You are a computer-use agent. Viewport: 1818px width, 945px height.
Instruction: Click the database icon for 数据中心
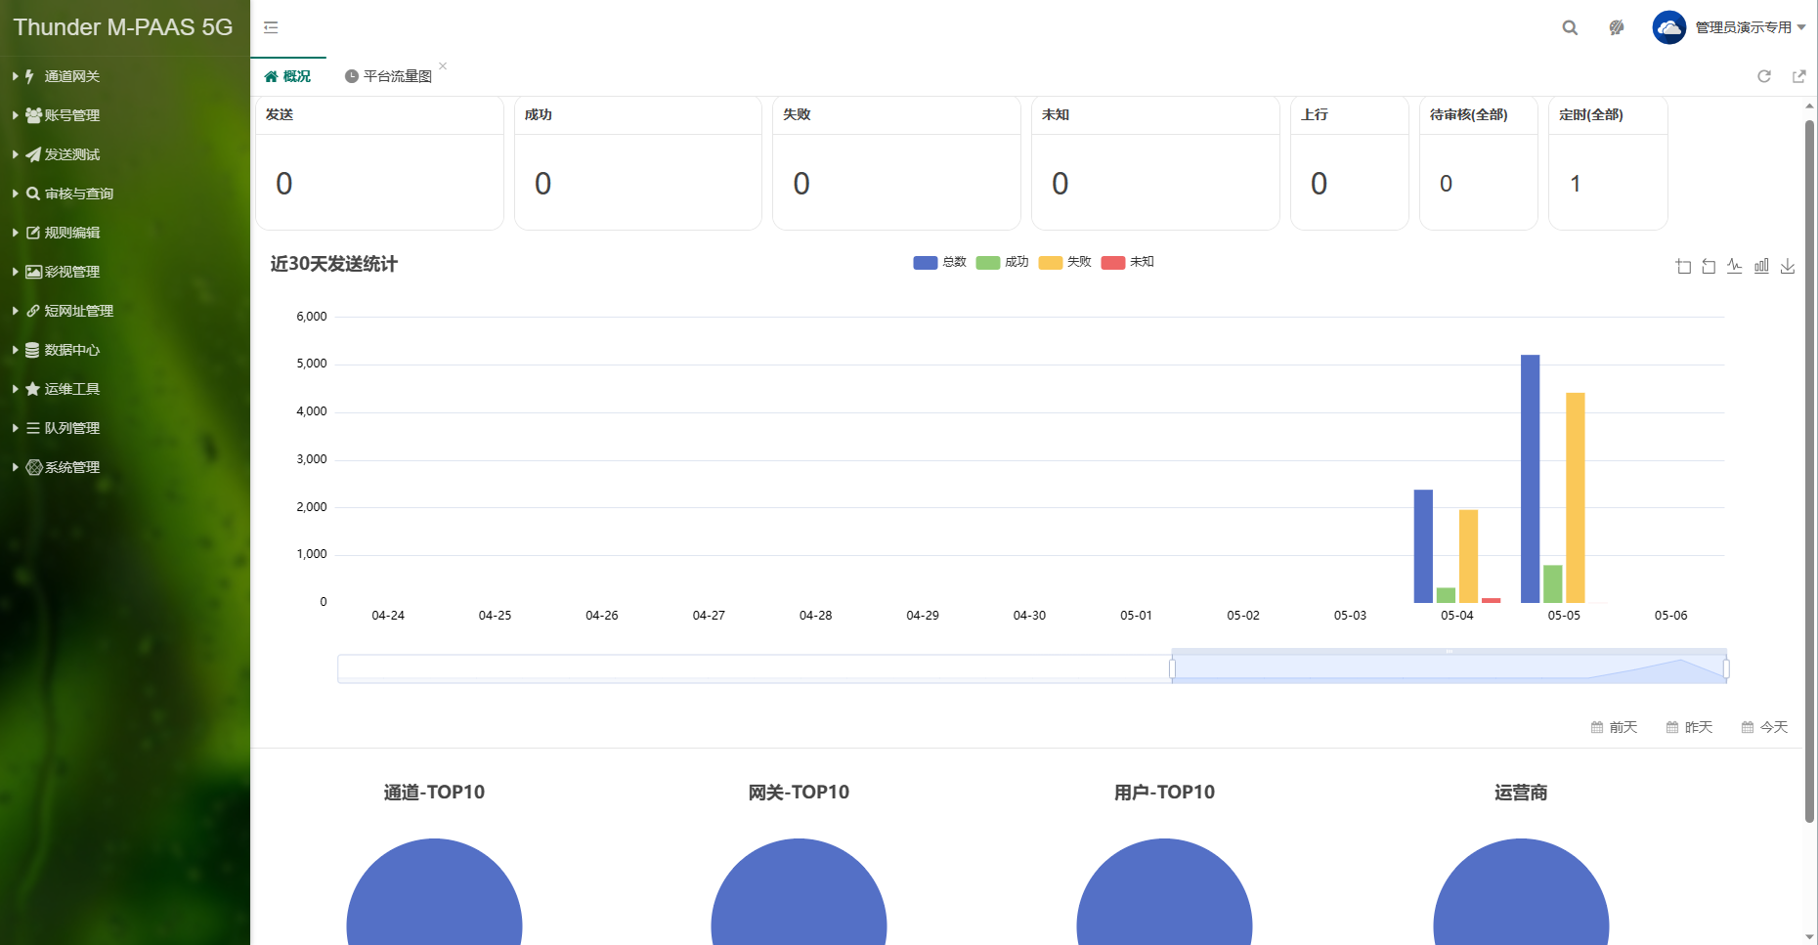pos(32,350)
